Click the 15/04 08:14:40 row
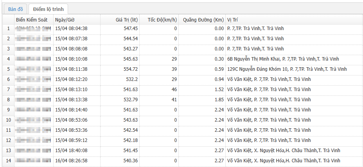 tap(71, 110)
